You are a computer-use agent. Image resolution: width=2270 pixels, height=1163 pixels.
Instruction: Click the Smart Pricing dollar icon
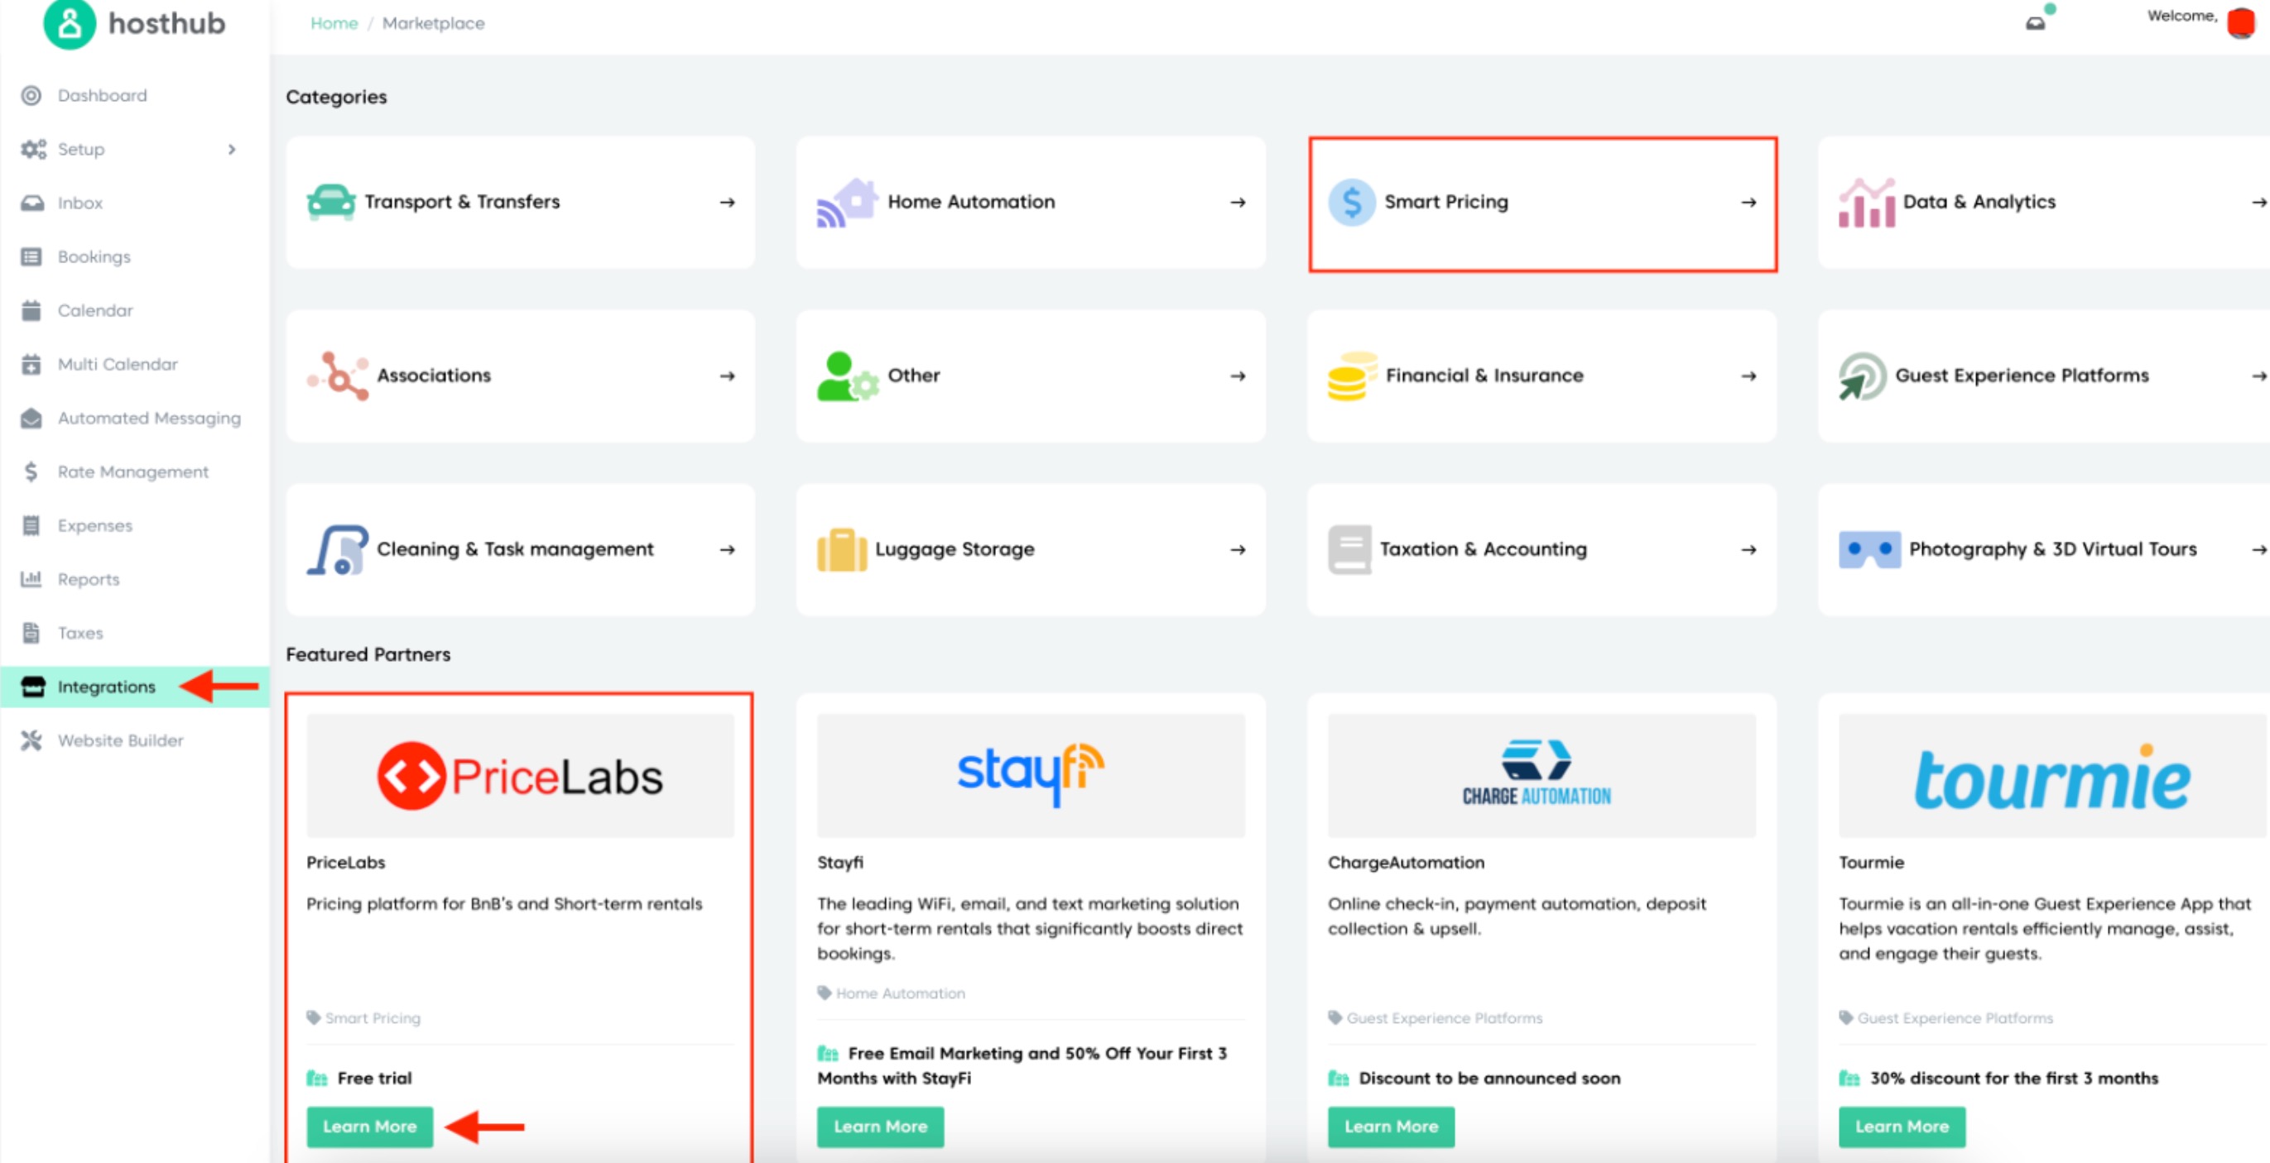(x=1352, y=203)
